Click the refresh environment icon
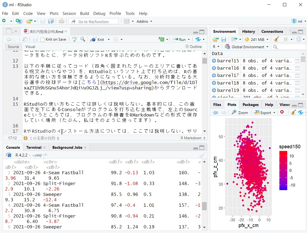Viewport: 307px width, 233px height. click(299, 39)
